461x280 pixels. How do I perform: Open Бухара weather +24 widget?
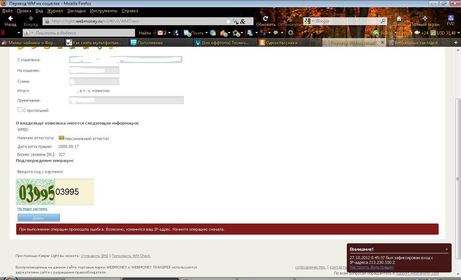[413, 33]
